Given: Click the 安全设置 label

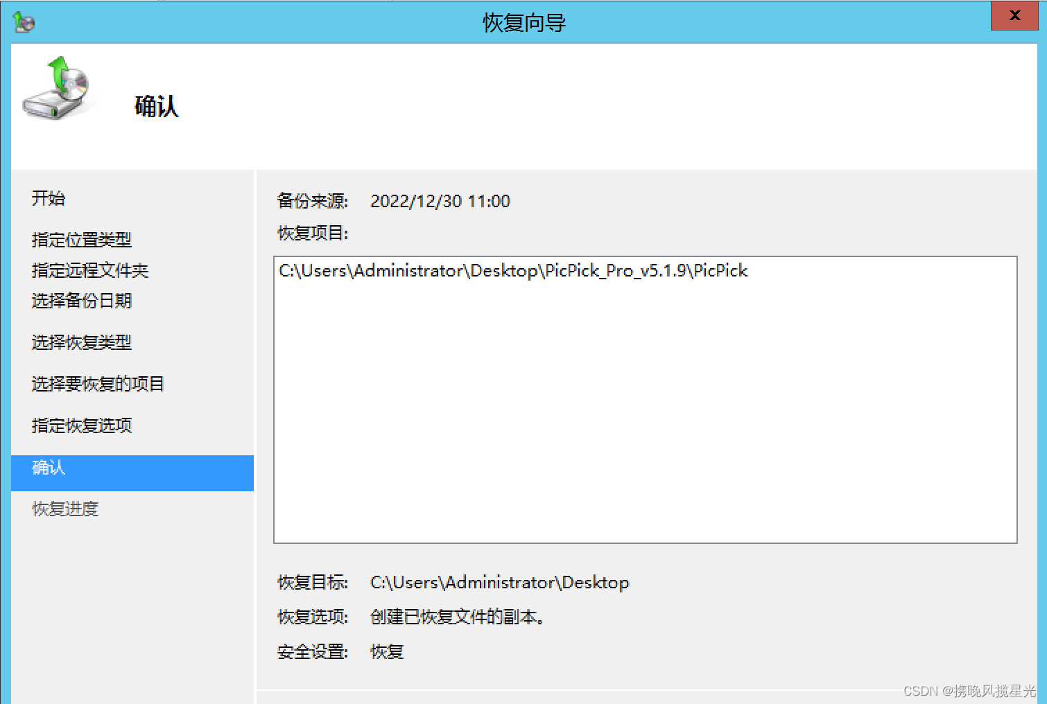Looking at the screenshot, I should point(313,651).
